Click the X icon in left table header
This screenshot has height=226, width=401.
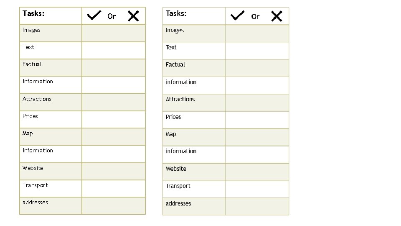[x=133, y=16]
